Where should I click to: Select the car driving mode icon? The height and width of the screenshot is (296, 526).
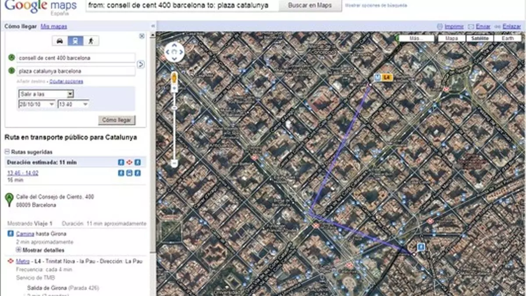pos(60,41)
